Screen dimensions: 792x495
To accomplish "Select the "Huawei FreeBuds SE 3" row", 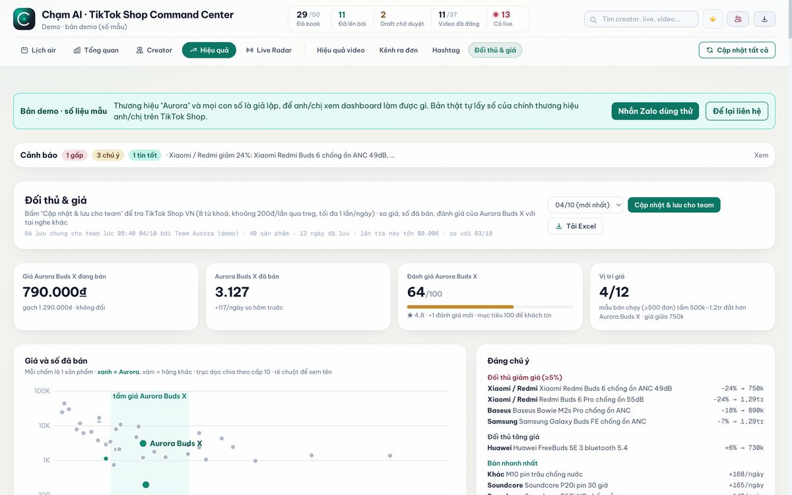I will 626,447.
